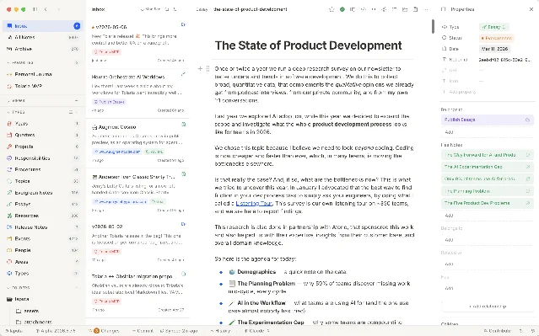Click Commit in the status bar
This screenshot has height=336, width=539.
pos(143,331)
